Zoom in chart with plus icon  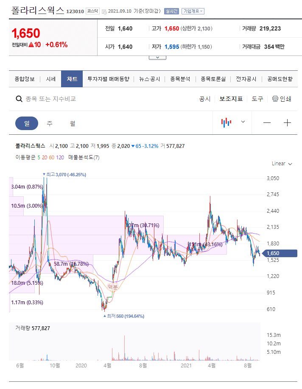pyautogui.click(x=287, y=122)
